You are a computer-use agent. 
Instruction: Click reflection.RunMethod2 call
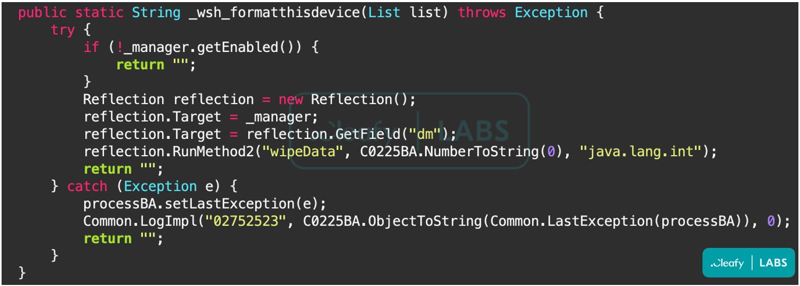tap(170, 151)
